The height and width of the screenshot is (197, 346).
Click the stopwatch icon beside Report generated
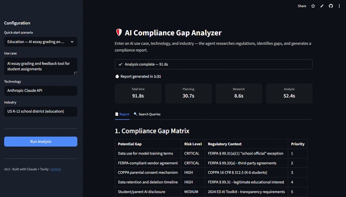[x=117, y=76]
